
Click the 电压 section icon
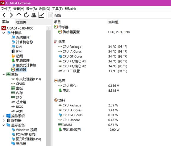pyautogui.click(x=56, y=81)
